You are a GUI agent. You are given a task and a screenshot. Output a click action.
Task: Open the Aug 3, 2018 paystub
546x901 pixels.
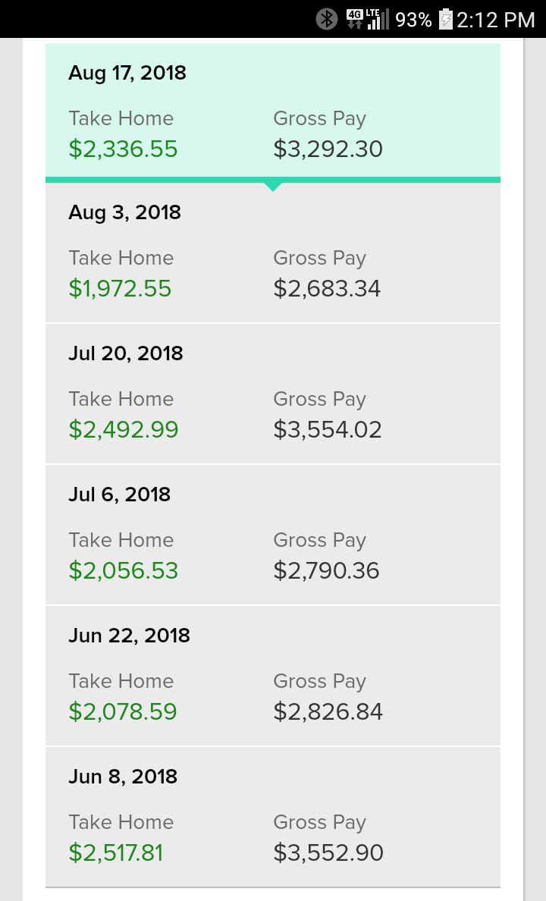coord(273,253)
